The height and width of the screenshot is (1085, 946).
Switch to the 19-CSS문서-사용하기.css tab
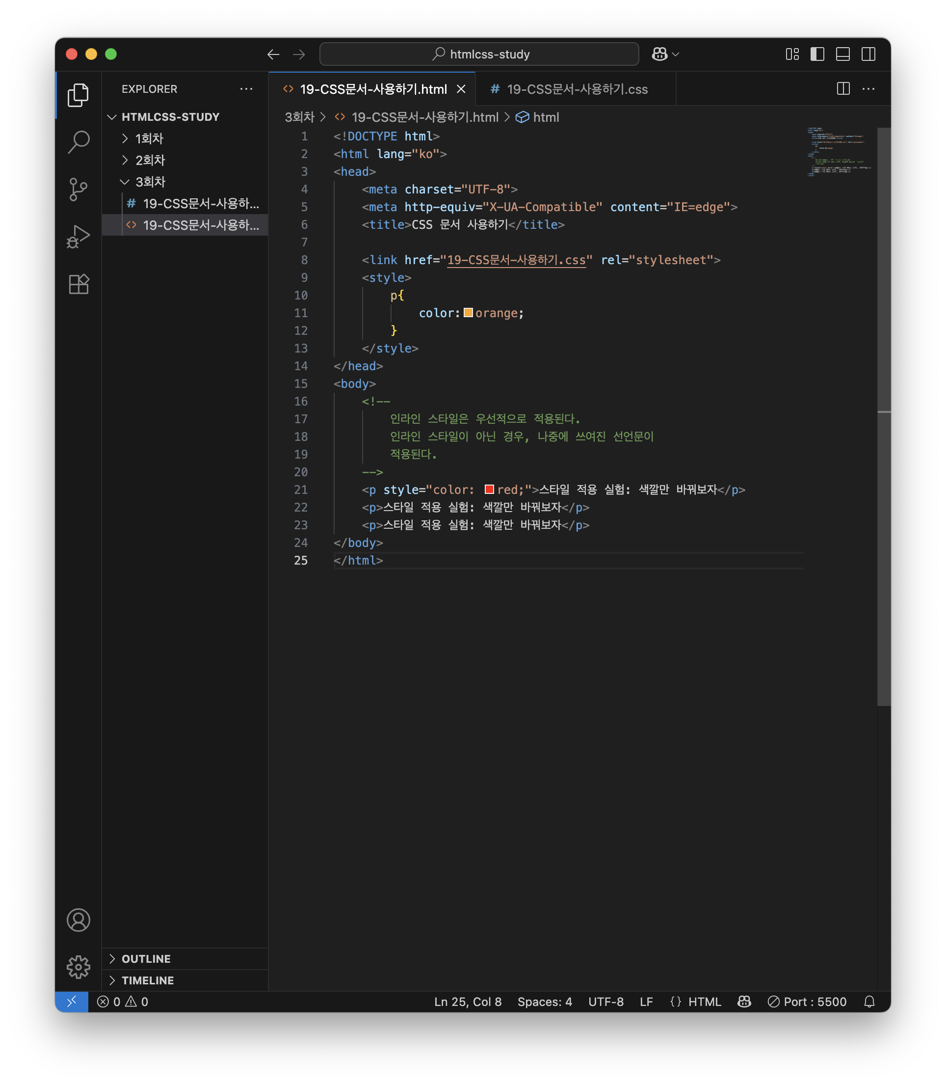click(x=577, y=89)
